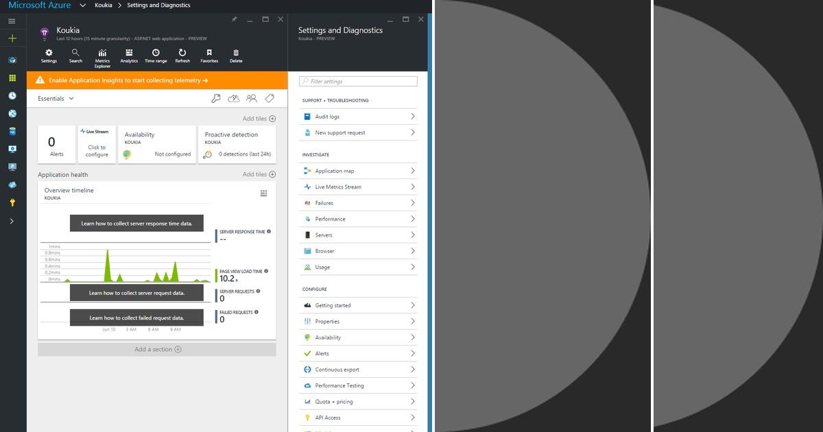Open Settings from the Koukia toolbar
The height and width of the screenshot is (432, 823).
pyautogui.click(x=49, y=55)
